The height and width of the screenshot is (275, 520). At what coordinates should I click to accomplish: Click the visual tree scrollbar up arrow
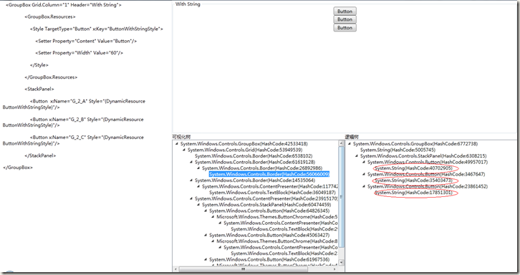point(341,143)
